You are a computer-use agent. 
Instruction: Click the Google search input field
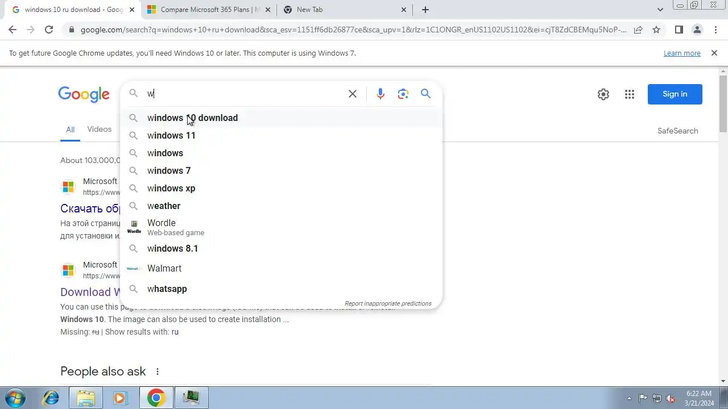click(x=245, y=94)
